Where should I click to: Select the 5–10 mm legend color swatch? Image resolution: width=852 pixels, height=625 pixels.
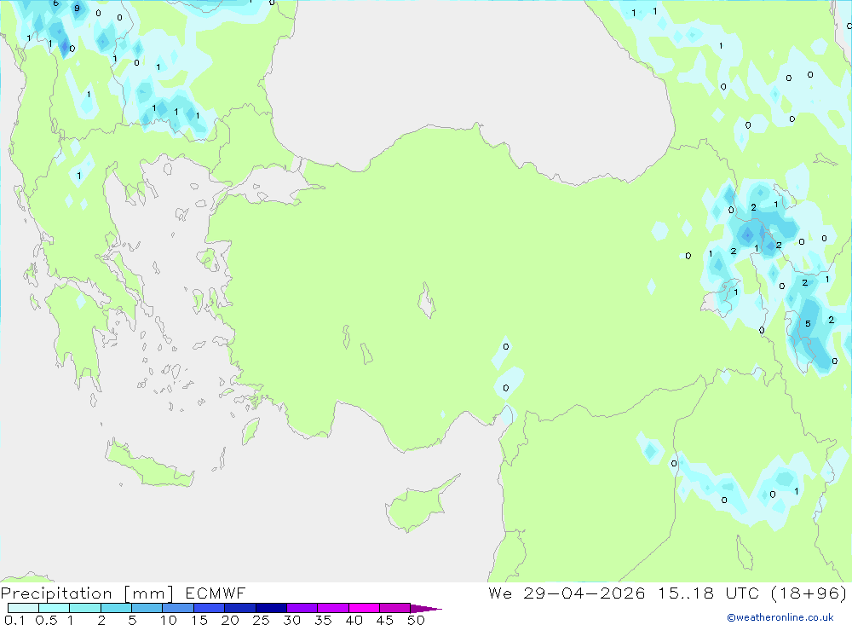(x=147, y=608)
